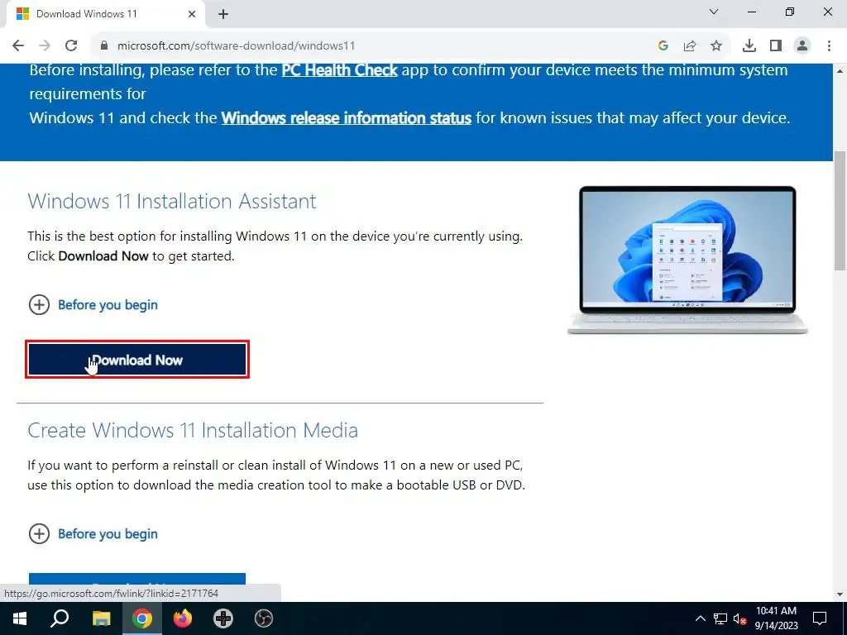This screenshot has height=635, width=847.
Task: Expand Before you begin under Installation Assistant
Action: [93, 304]
